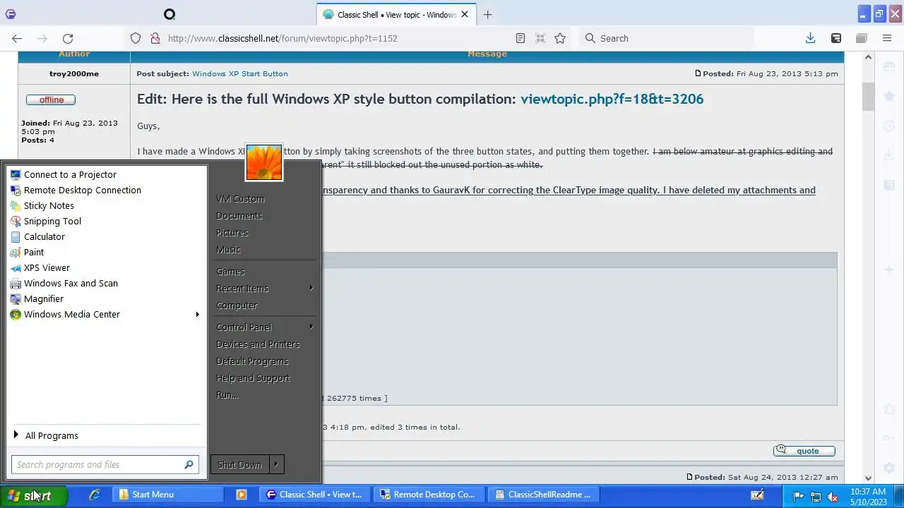Expand Windows Media Center submenu arrow
The image size is (904, 508).
[x=197, y=314]
